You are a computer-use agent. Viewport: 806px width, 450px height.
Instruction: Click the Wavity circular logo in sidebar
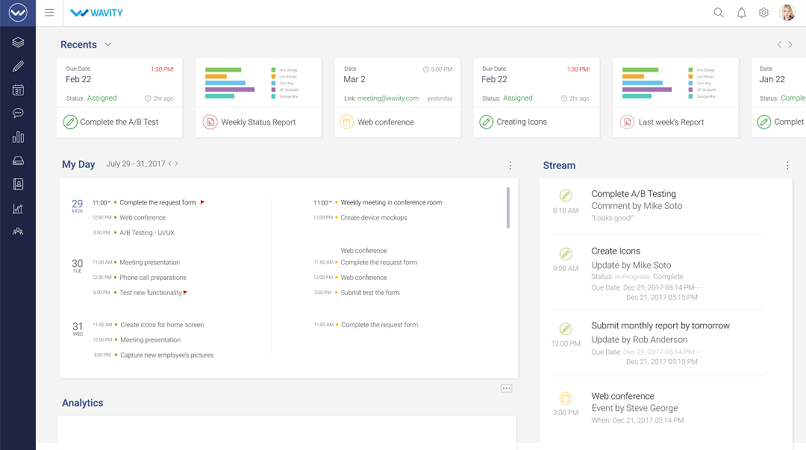point(18,13)
